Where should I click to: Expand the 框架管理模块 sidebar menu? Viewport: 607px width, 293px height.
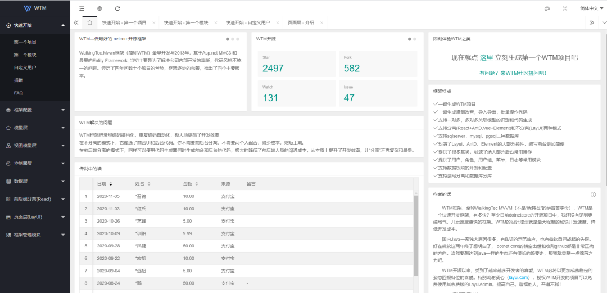[x=35, y=235]
